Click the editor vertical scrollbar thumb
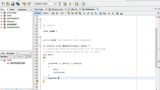Image resolution: width=160 pixels, height=90 pixels. (156, 47)
